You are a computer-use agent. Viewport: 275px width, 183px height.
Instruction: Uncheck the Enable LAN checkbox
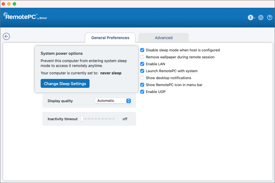tap(142, 64)
